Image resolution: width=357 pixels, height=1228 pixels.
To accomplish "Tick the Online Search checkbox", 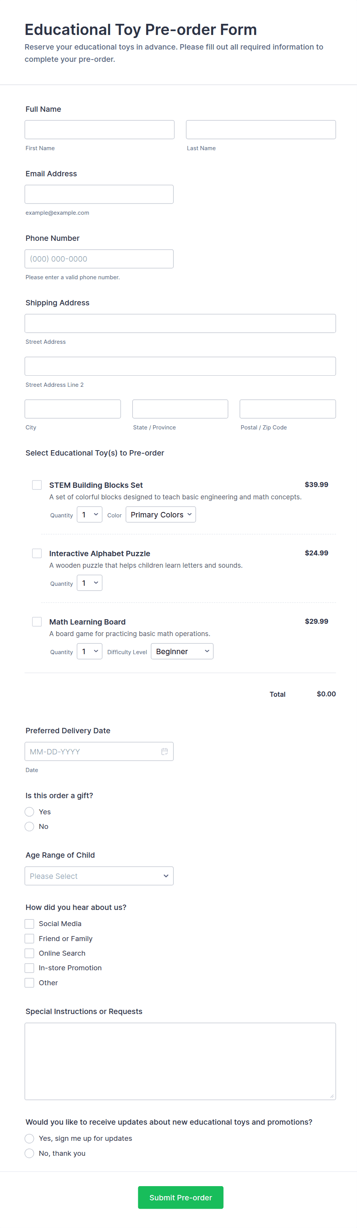I will click(x=30, y=953).
